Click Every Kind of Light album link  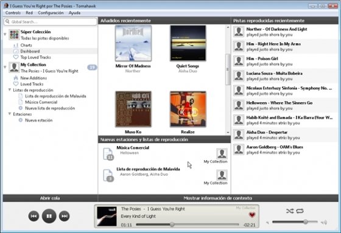click(x=138, y=216)
